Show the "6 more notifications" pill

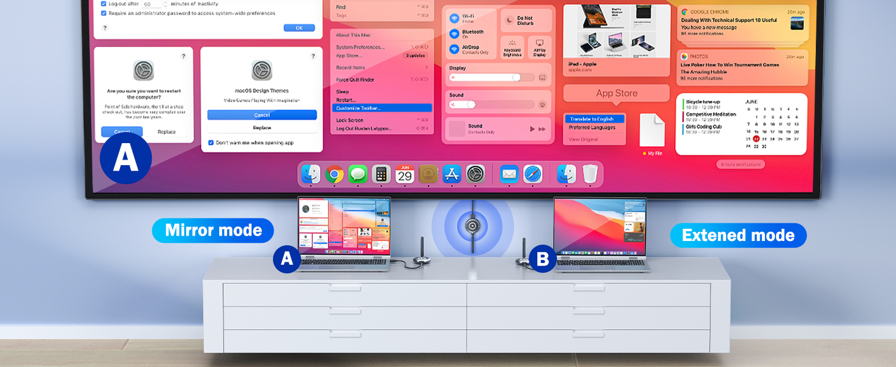[x=741, y=164]
